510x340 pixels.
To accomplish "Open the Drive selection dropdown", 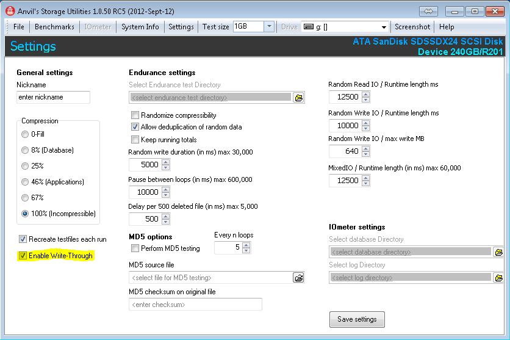I will coord(384,27).
